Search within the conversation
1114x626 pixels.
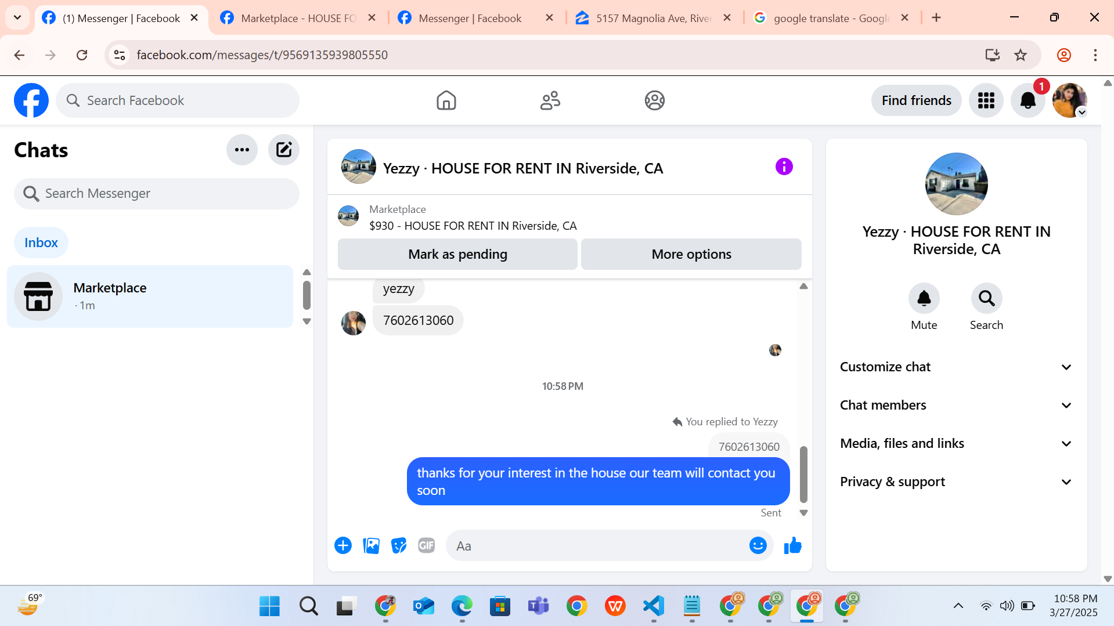(986, 298)
